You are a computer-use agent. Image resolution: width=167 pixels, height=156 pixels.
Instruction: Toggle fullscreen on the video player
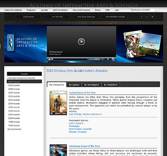114,59
